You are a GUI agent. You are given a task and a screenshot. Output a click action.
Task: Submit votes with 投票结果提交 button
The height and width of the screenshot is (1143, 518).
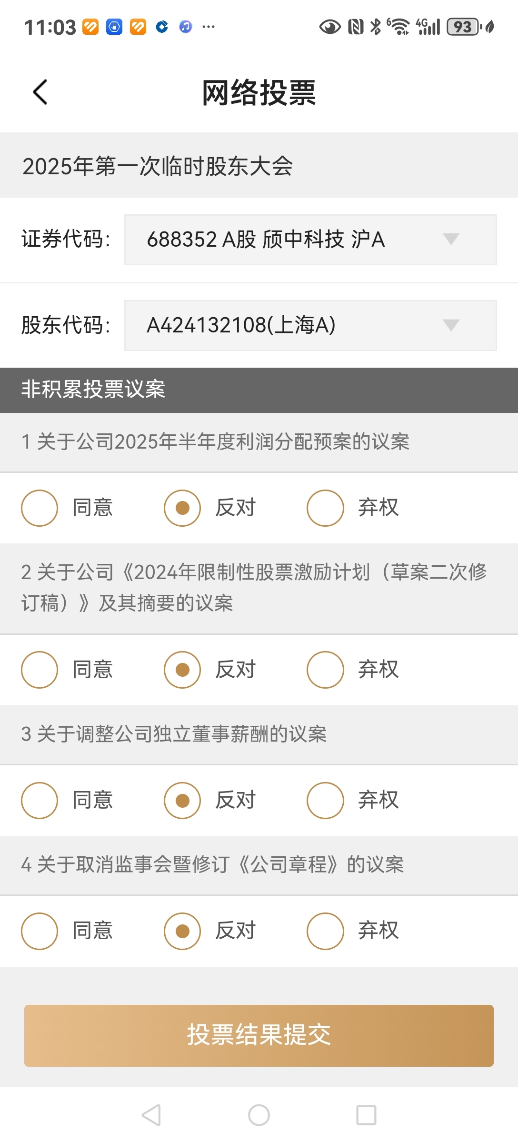[259, 1035]
